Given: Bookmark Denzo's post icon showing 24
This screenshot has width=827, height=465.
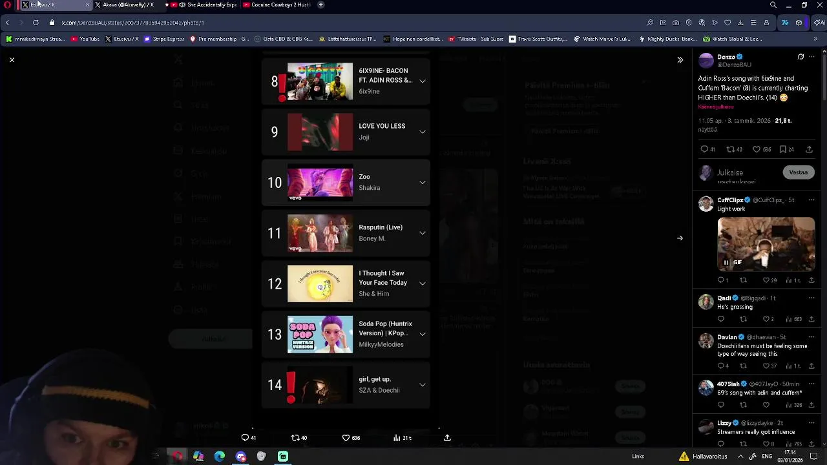Looking at the screenshot, I should [782, 149].
